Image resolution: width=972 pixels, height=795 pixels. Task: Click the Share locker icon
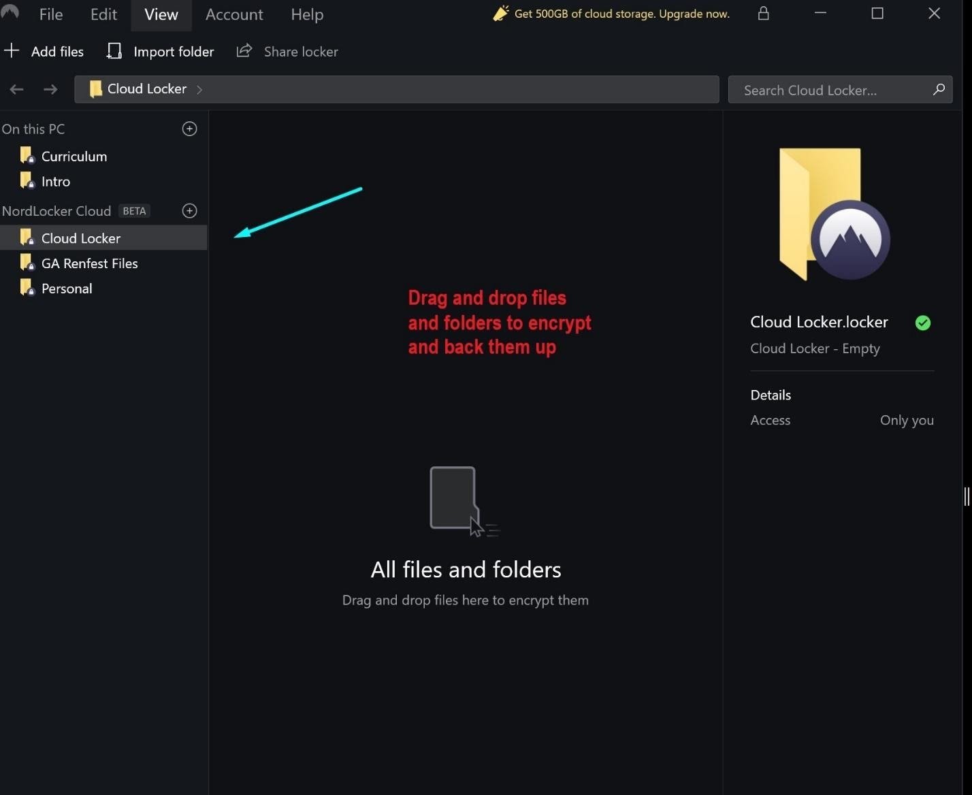click(244, 50)
